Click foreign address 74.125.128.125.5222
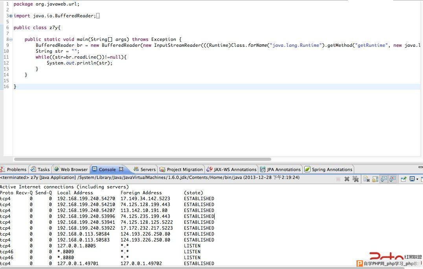423x269 pixels. (147, 222)
